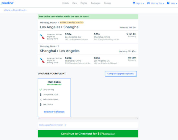The width and height of the screenshot is (178, 140).
Task: Open the Cruises section
Action: (x=107, y=3)
